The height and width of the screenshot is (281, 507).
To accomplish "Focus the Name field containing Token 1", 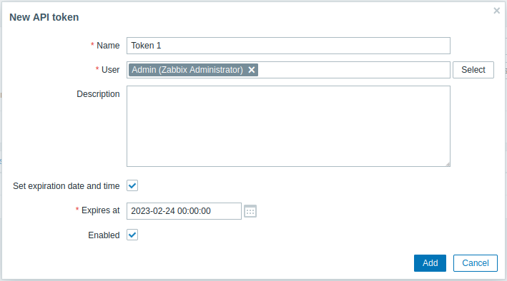I will [x=288, y=46].
